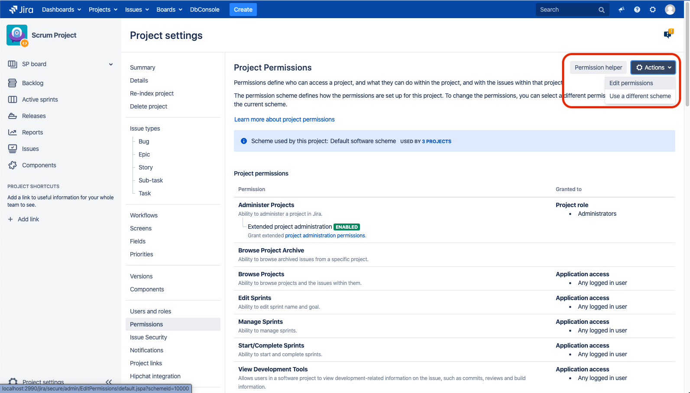The width and height of the screenshot is (690, 393).
Task: Open the help question mark icon
Action: coord(637,10)
